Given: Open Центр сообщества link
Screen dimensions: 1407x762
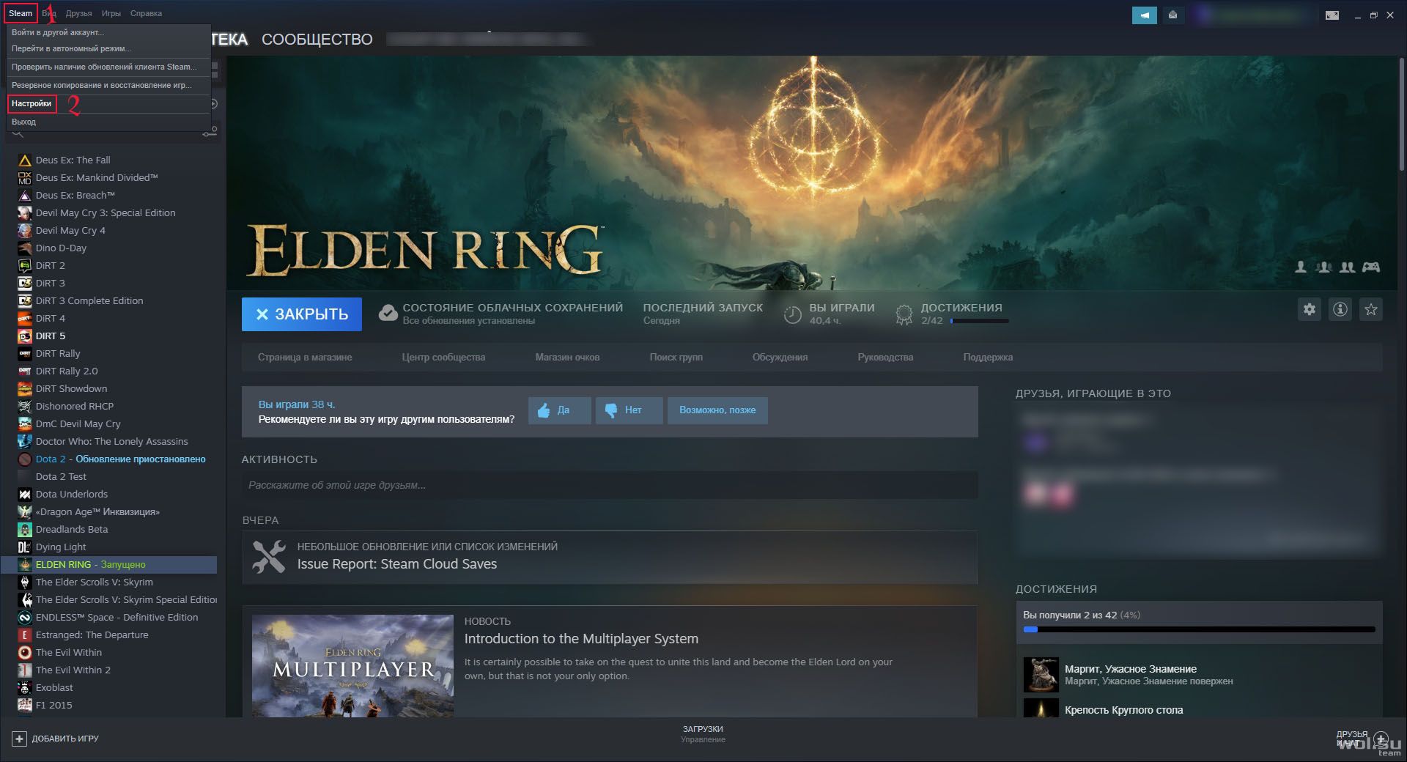Looking at the screenshot, I should (443, 358).
